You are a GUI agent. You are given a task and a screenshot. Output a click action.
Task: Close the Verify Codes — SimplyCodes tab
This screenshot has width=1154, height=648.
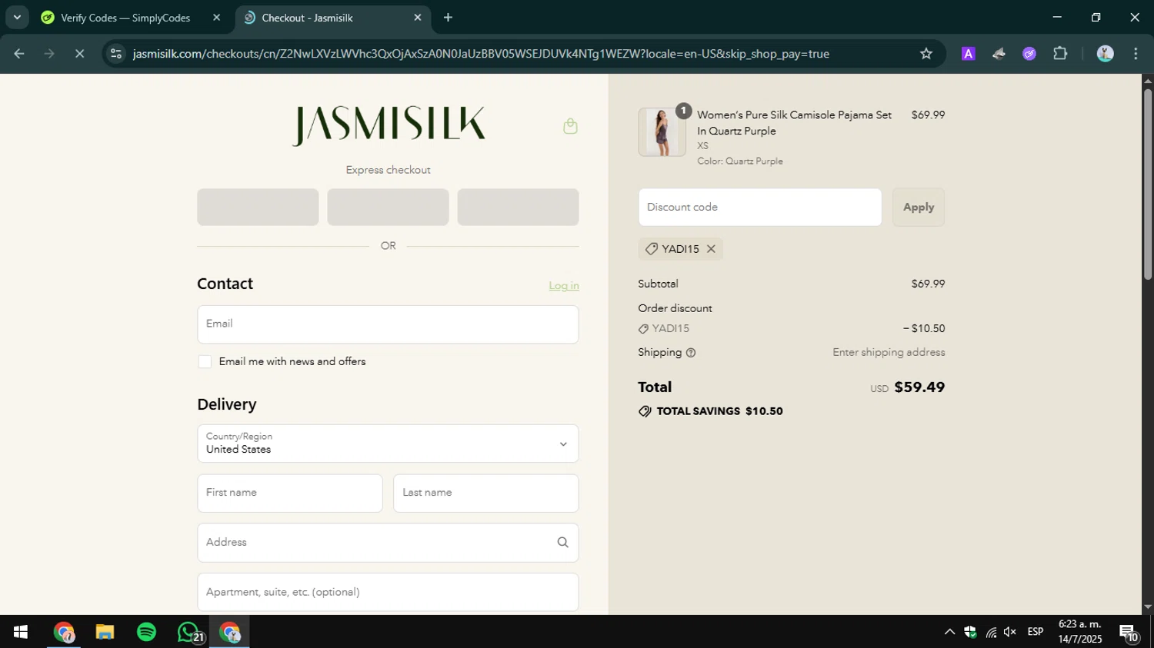click(x=216, y=18)
